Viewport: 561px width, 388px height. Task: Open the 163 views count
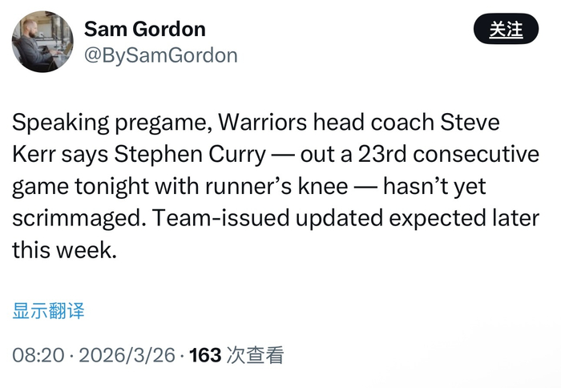click(205, 355)
